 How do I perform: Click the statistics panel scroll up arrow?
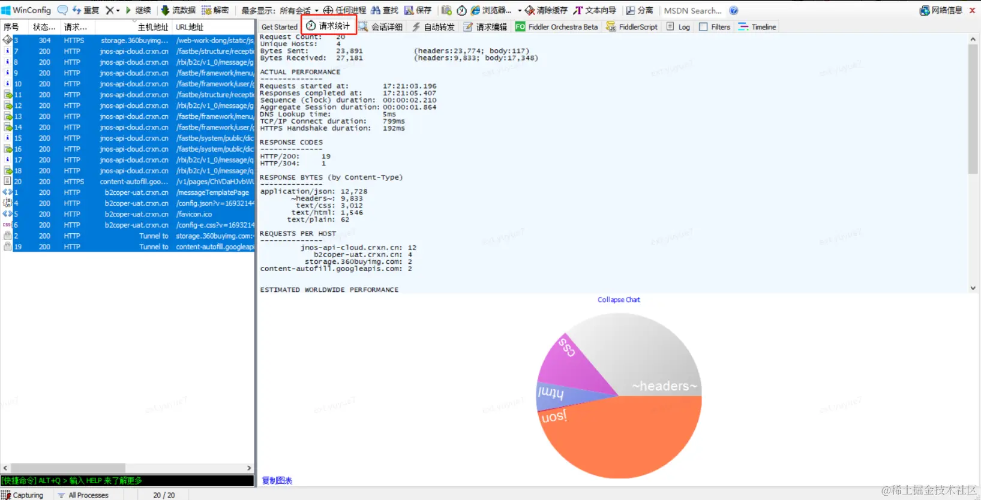(x=973, y=39)
